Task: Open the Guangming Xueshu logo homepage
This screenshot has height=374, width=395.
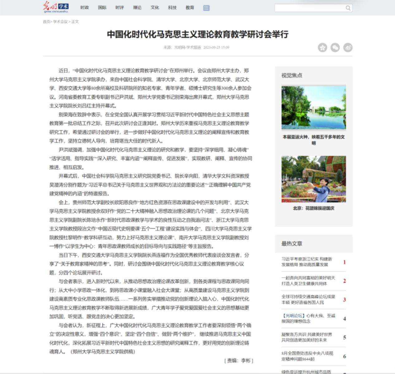Action: 56,7
